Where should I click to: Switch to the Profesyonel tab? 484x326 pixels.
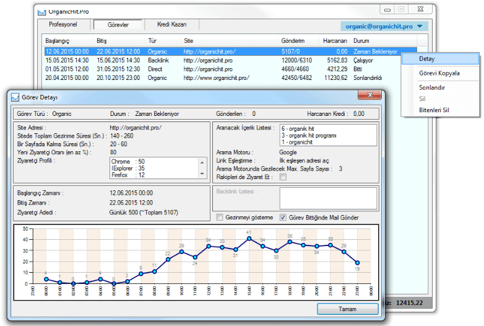pos(63,24)
